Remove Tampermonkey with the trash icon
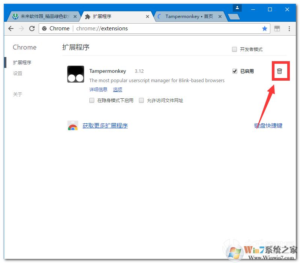Screen dimensions: 300x263 coord(279,71)
